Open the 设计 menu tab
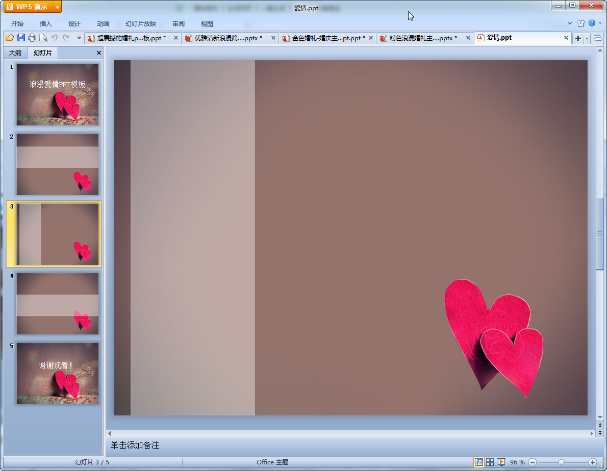Viewport: 607px width, 471px height. pyautogui.click(x=74, y=23)
